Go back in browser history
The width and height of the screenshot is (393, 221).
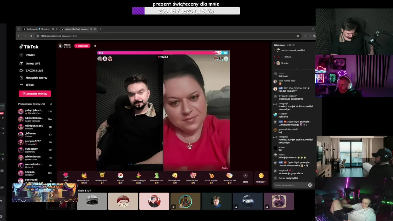(x=19, y=36)
